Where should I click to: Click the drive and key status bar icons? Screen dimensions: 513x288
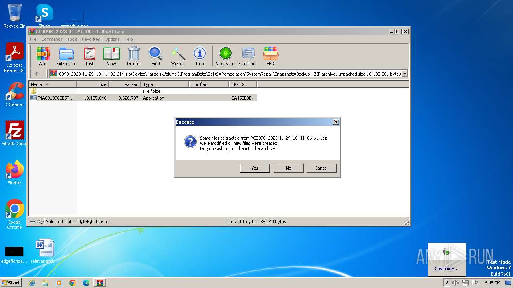click(x=37, y=222)
